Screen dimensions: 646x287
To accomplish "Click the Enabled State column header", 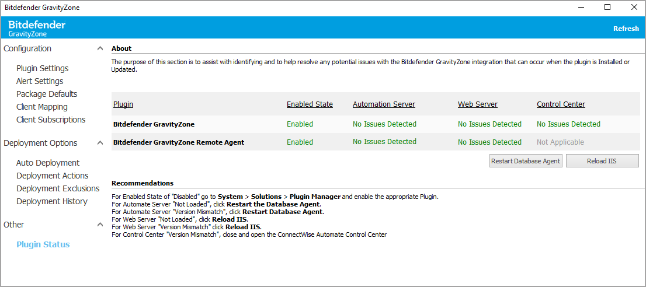I will [310, 104].
